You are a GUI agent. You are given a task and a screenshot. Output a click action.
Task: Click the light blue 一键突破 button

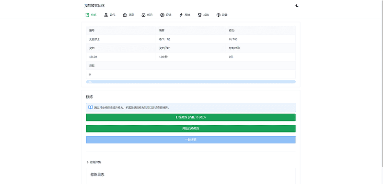191,140
